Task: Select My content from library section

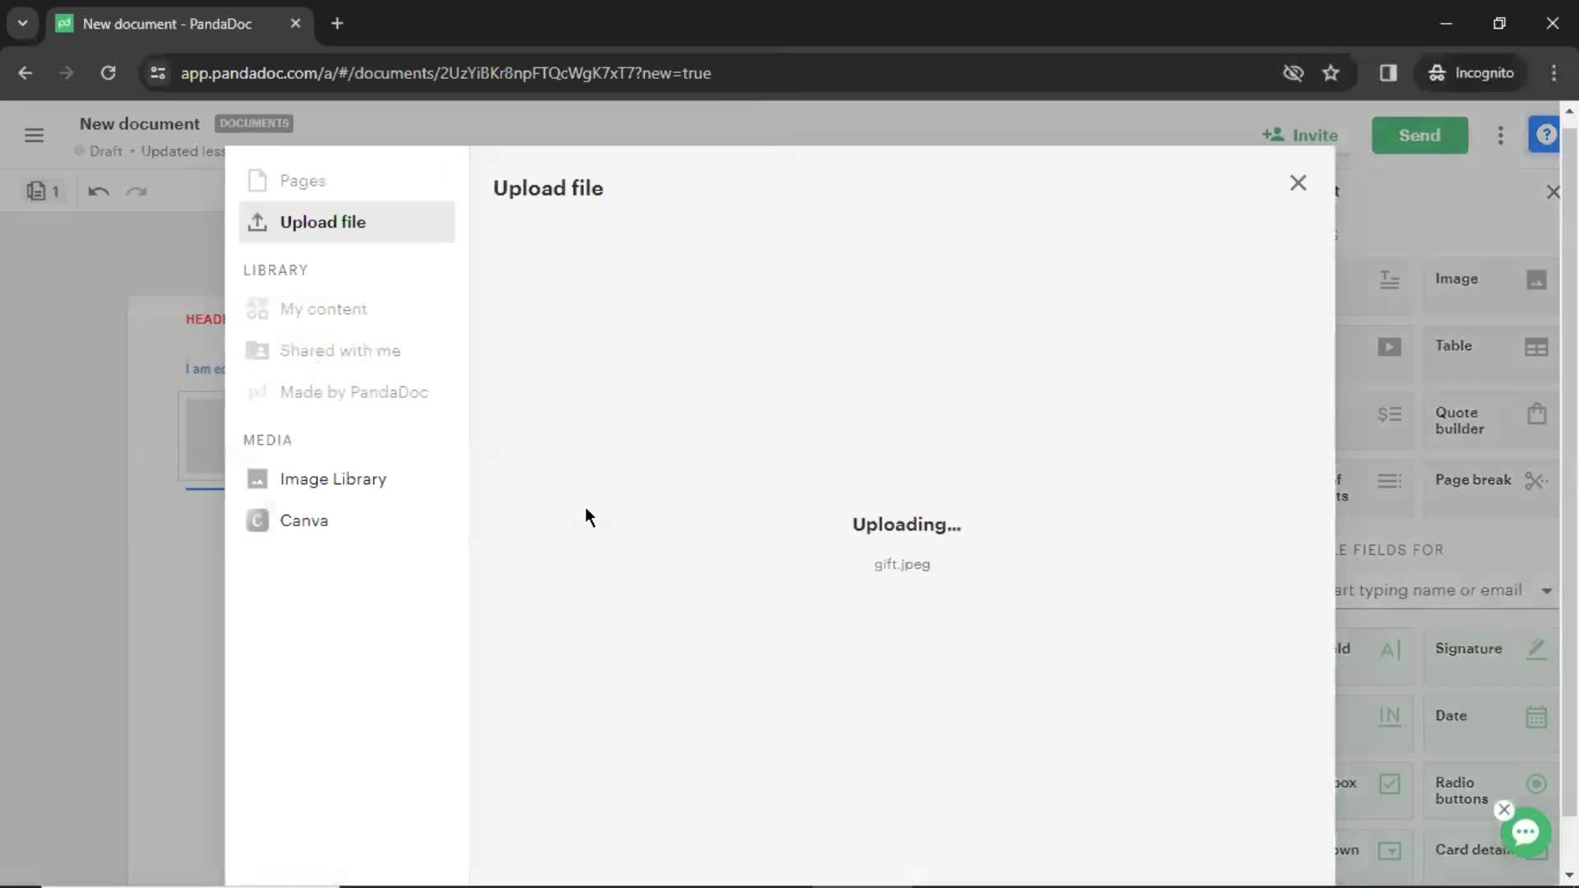Action: coord(323,309)
